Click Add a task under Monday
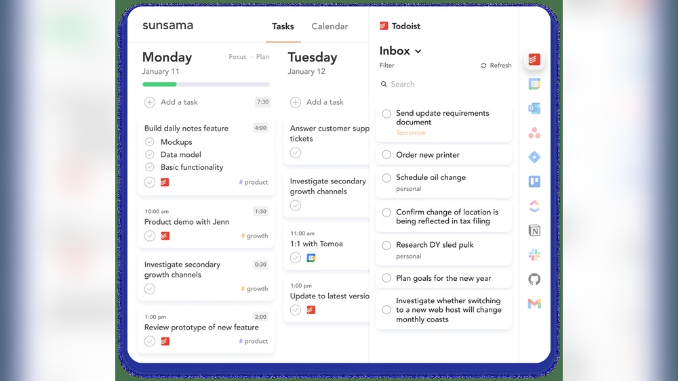The height and width of the screenshot is (381, 678). (x=179, y=102)
